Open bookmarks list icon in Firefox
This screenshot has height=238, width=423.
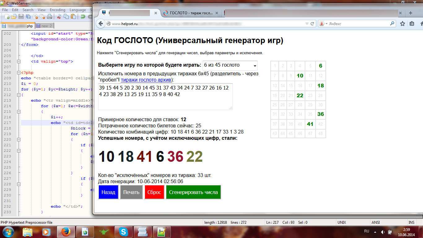pos(412,24)
